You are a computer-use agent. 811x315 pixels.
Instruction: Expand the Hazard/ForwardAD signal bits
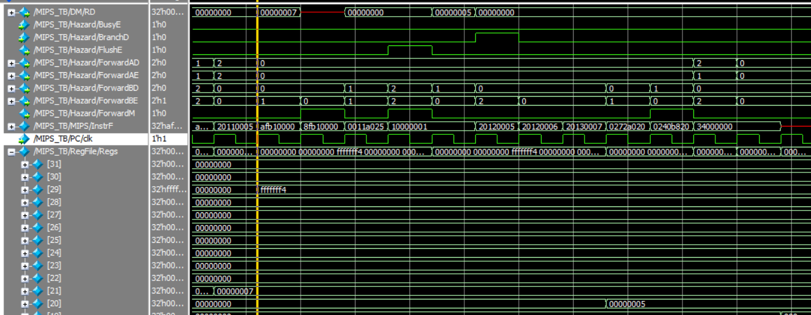coord(11,63)
